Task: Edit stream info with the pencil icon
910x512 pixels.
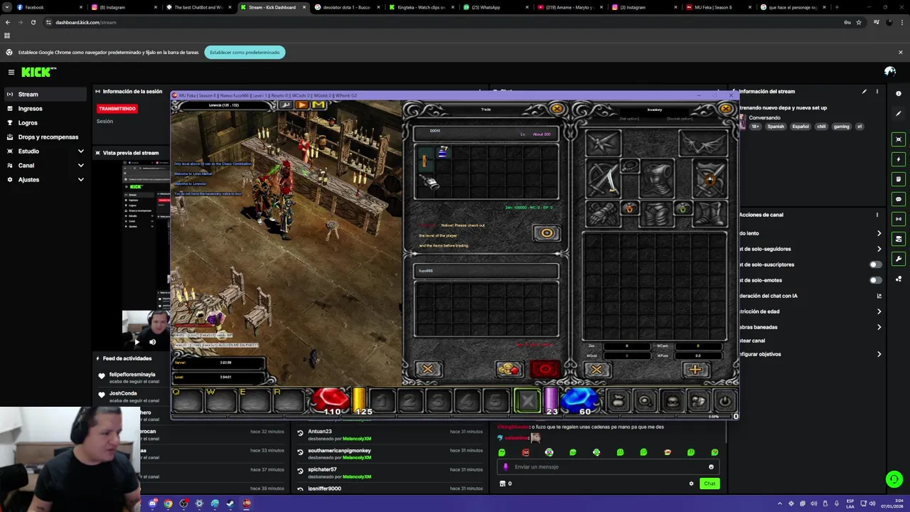Action: 864,91
